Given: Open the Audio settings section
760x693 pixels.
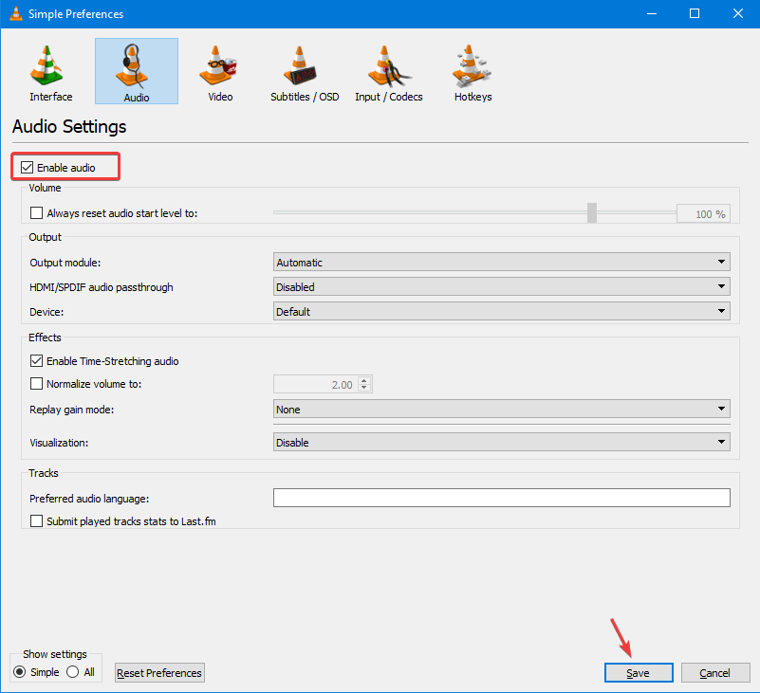Looking at the screenshot, I should pos(136,71).
